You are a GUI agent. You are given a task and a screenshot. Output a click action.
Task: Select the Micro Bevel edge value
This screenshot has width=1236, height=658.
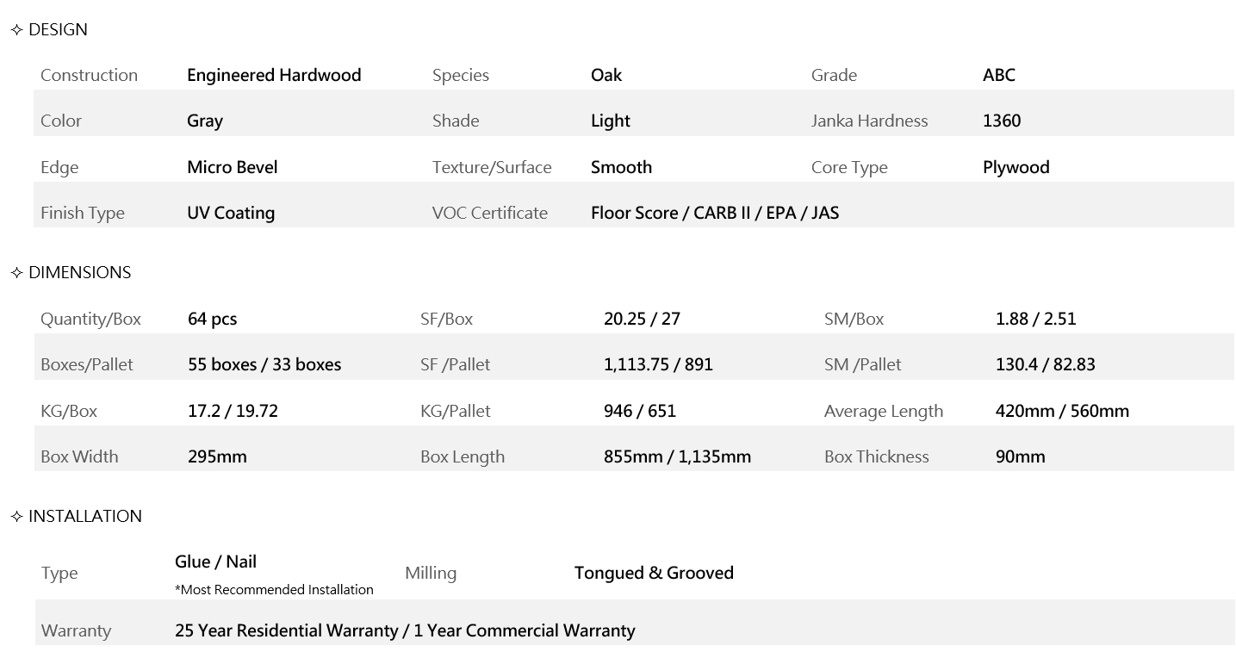click(232, 167)
